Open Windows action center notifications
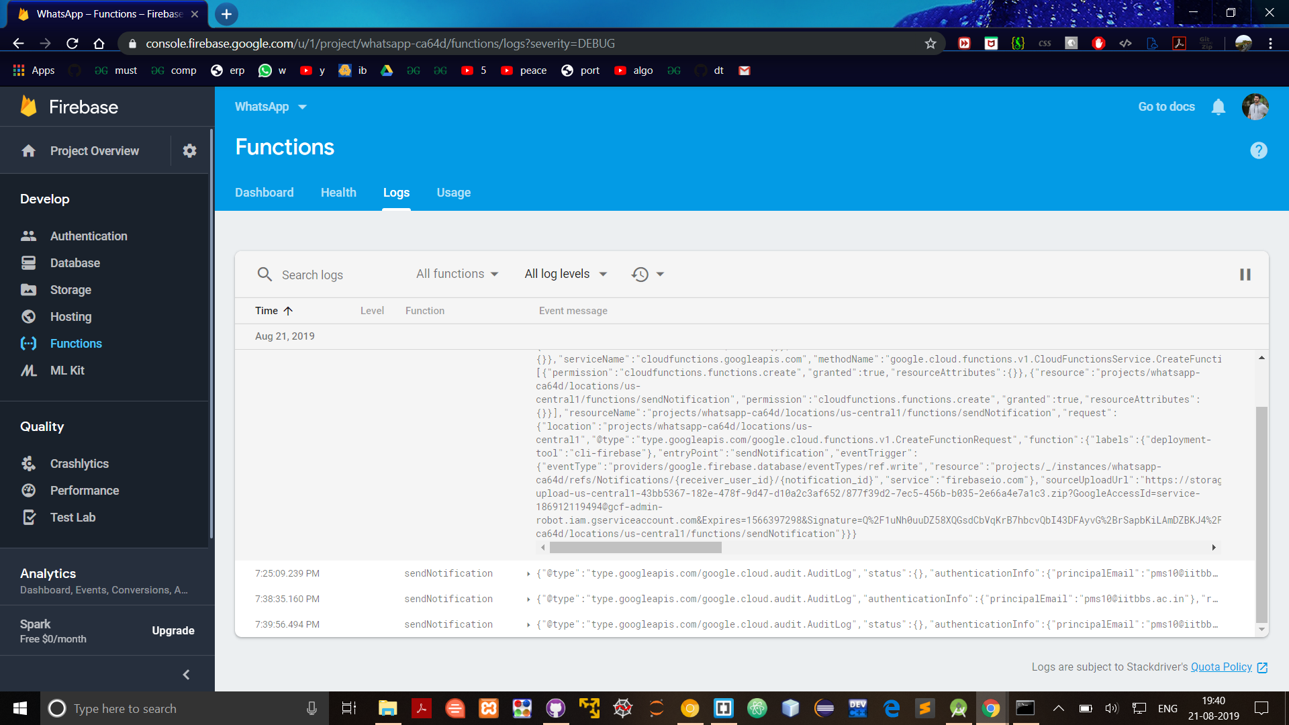The width and height of the screenshot is (1289, 725). click(1261, 708)
